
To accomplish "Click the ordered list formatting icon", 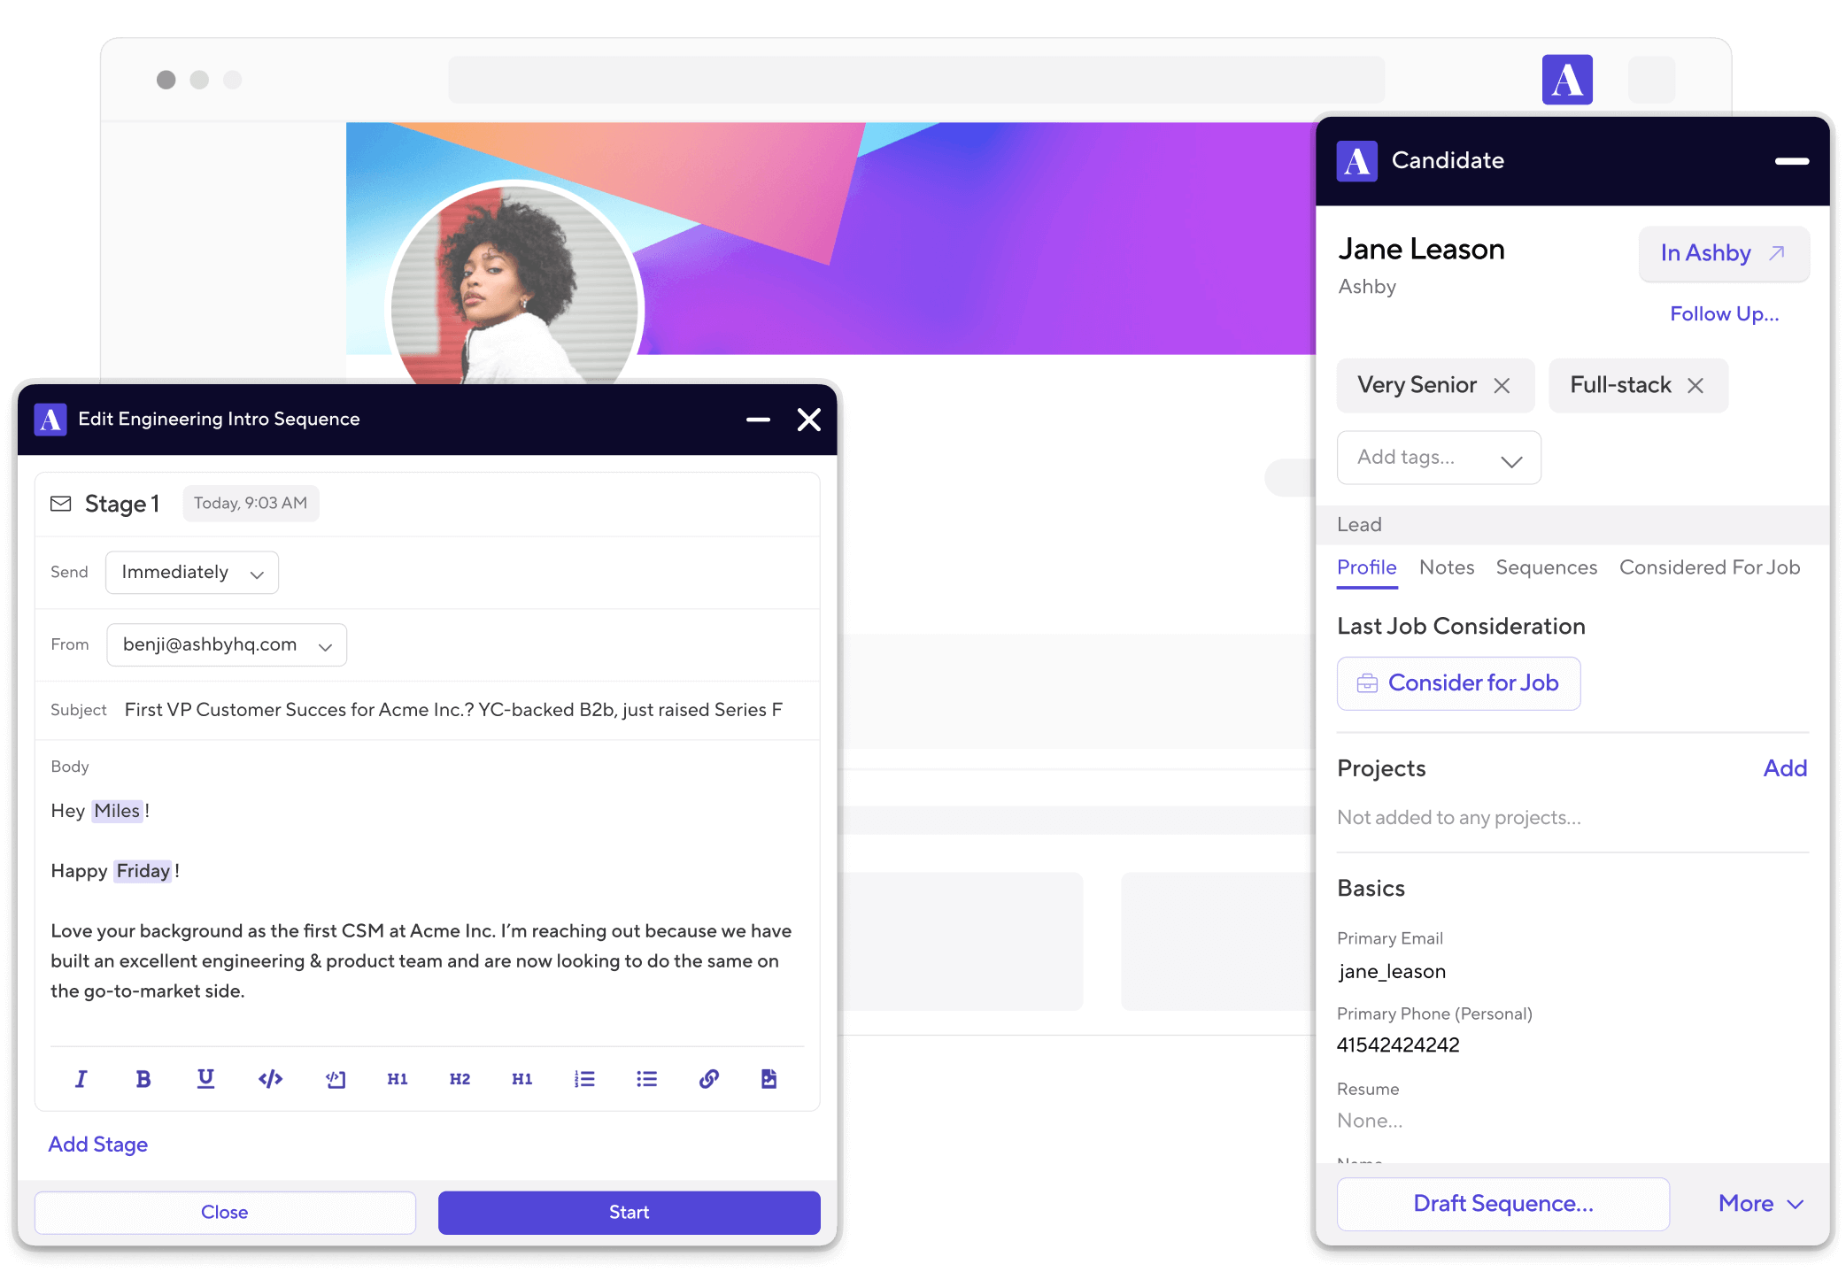I will click(583, 1078).
